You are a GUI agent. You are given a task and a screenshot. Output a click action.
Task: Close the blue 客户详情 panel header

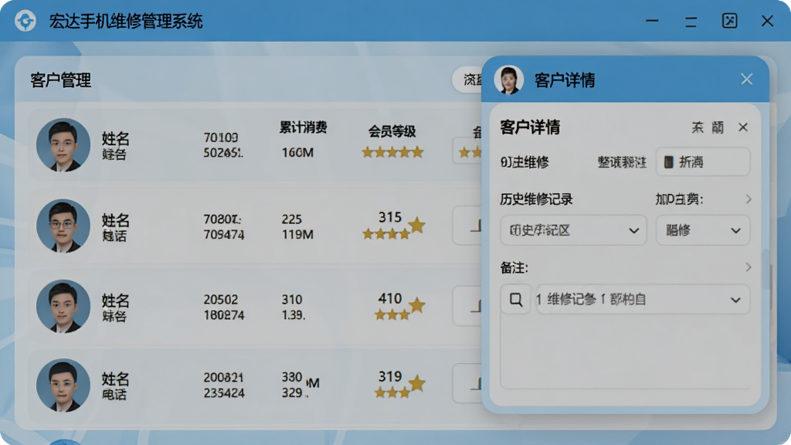pyautogui.click(x=747, y=80)
